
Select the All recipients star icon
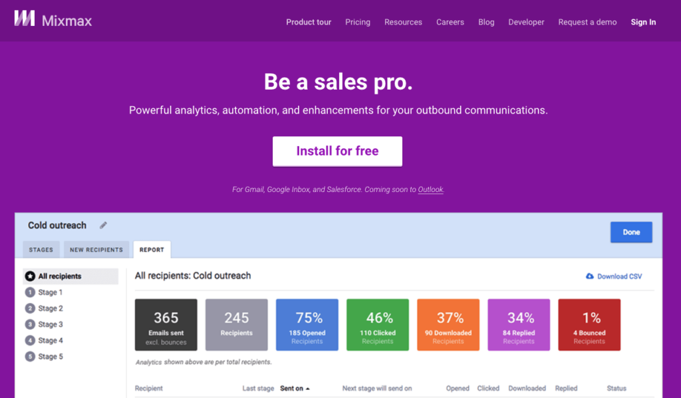(x=29, y=276)
